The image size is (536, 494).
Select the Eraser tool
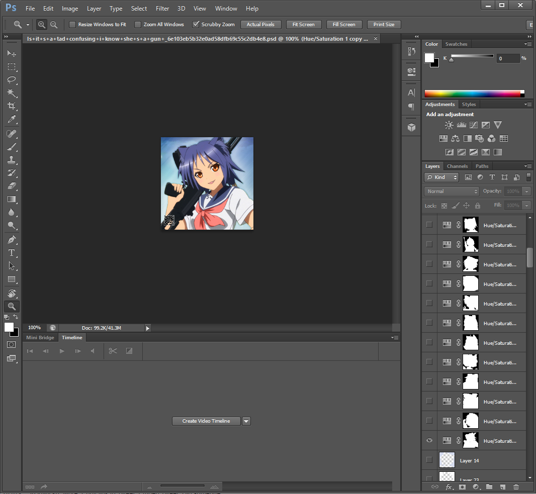coord(11,186)
